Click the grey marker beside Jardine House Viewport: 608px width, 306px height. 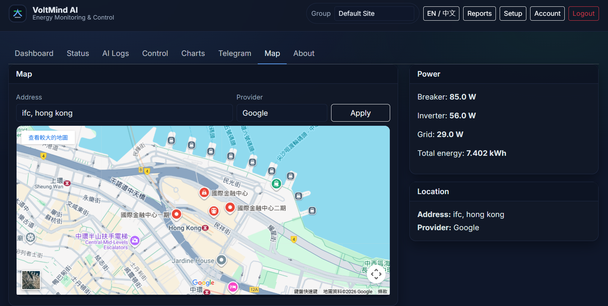point(222,260)
